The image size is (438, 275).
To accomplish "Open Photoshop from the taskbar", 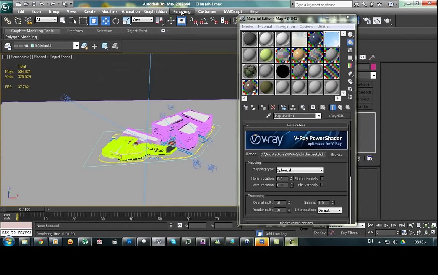I will 129,242.
